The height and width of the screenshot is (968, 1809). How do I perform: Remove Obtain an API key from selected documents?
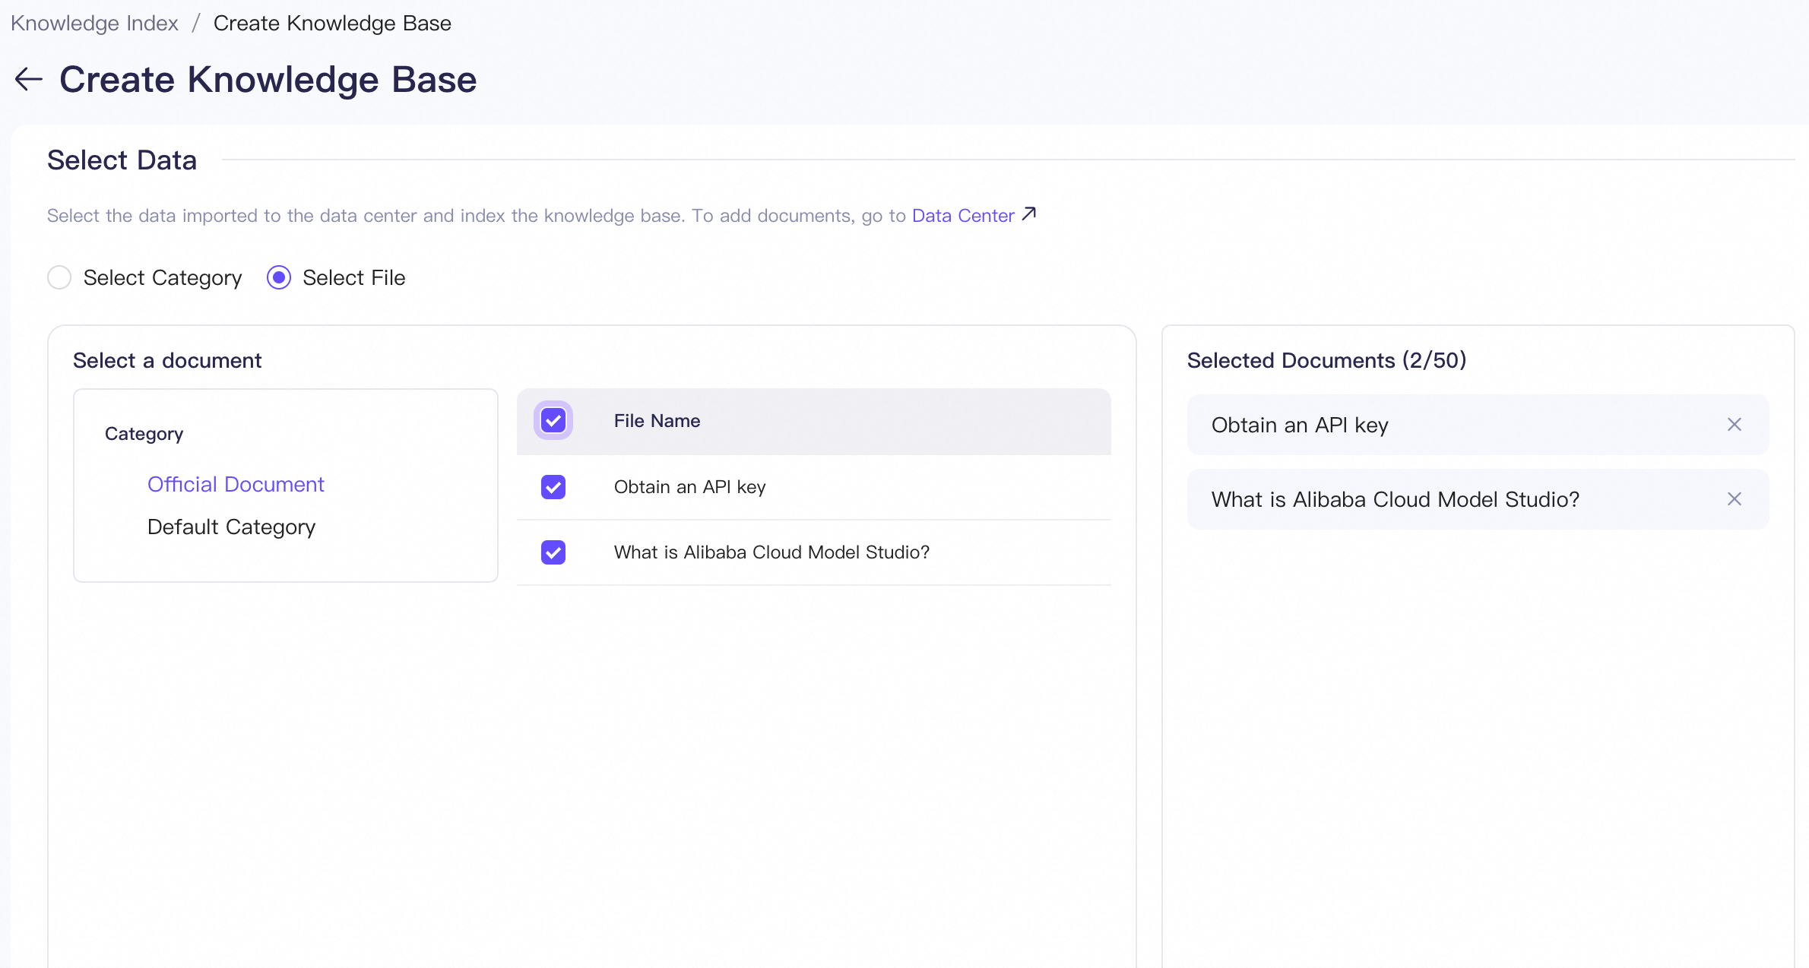[x=1735, y=425]
